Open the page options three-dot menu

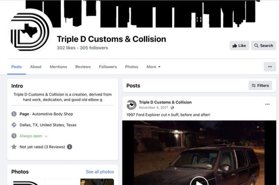click(x=270, y=67)
